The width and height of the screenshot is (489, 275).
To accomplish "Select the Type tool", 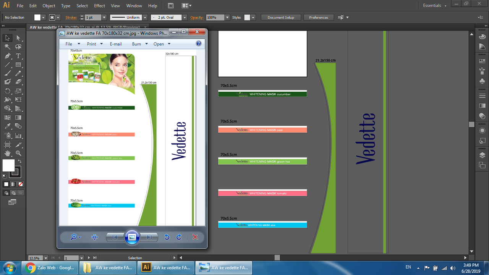I will tap(18, 56).
